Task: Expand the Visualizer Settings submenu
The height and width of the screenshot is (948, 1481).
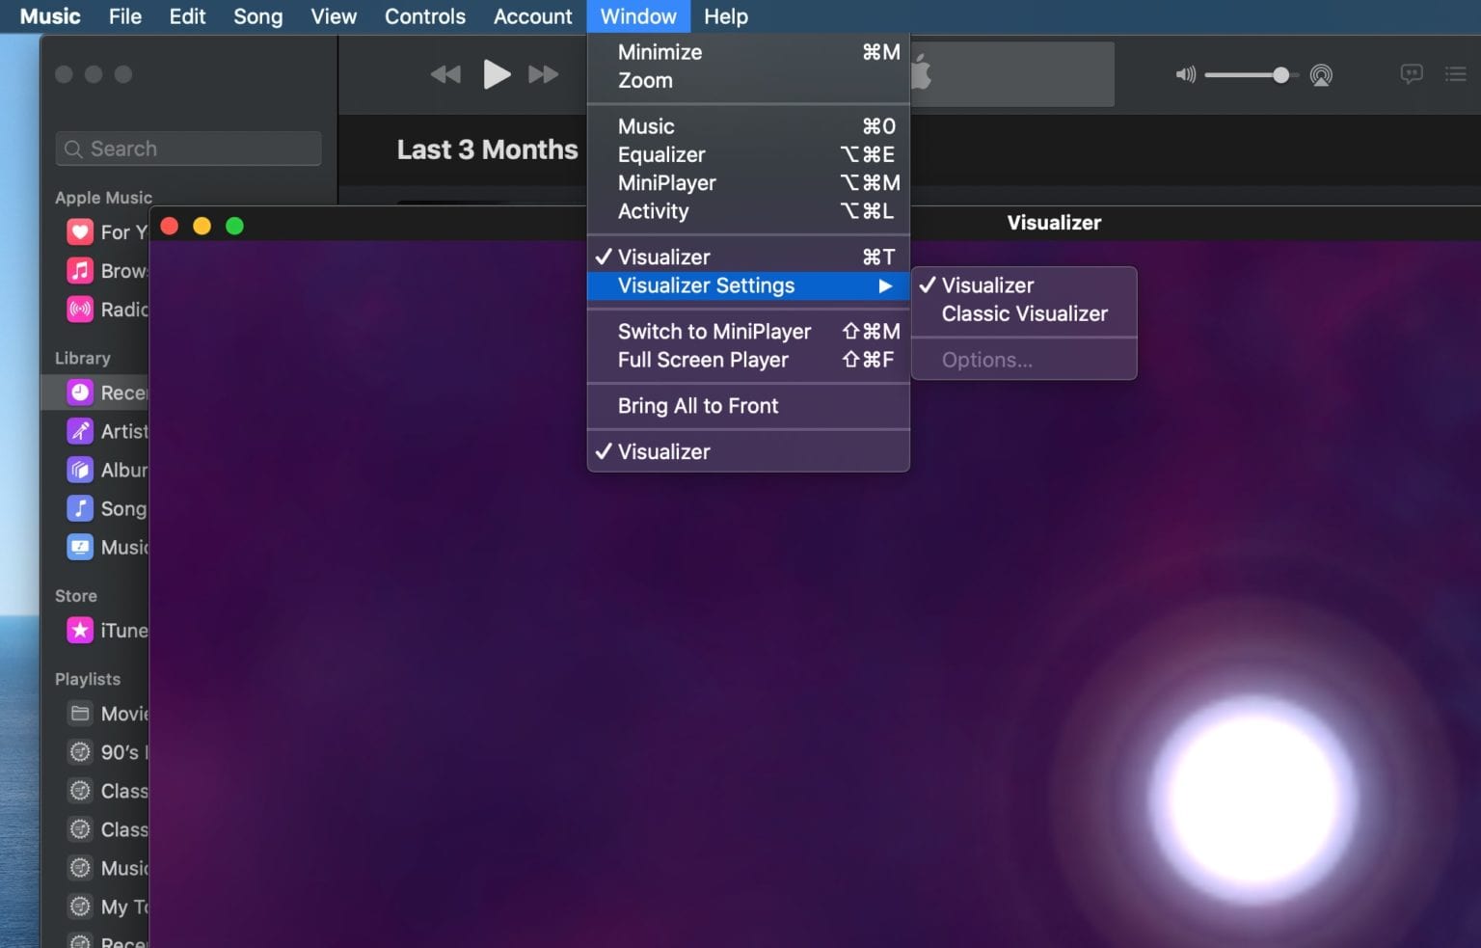Action: coord(706,285)
